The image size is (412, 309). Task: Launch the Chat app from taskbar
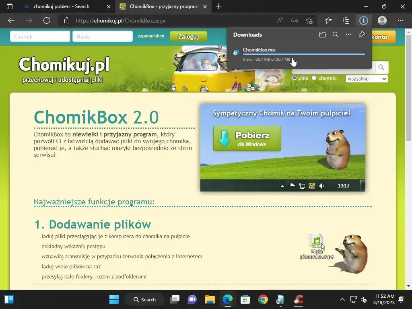tap(192, 299)
